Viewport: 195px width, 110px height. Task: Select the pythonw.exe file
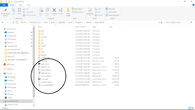click(46, 73)
